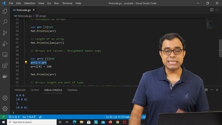Open the Mail app from the taskbar
This screenshot has width=222, height=125.
103,122
